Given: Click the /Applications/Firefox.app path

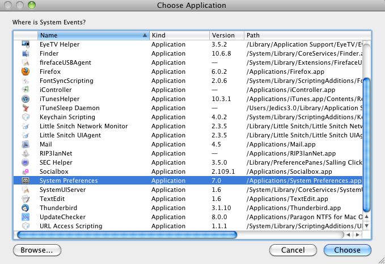Looking at the screenshot, I should coord(285,72).
